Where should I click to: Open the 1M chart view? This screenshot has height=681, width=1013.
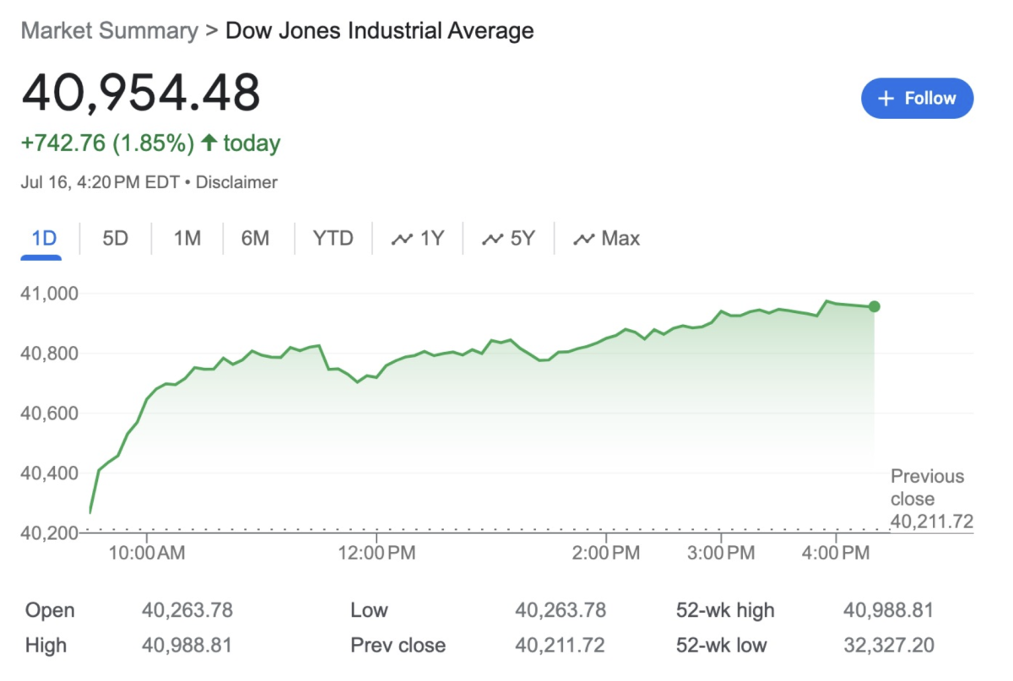[x=186, y=238]
